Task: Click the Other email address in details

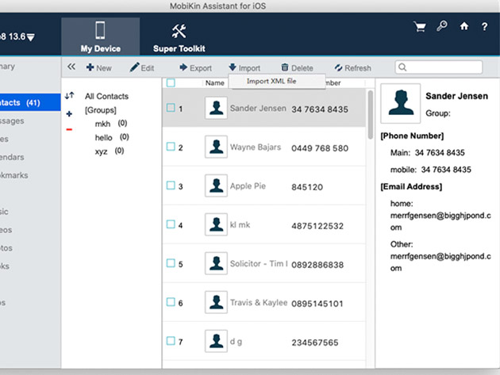Action: coord(440,262)
